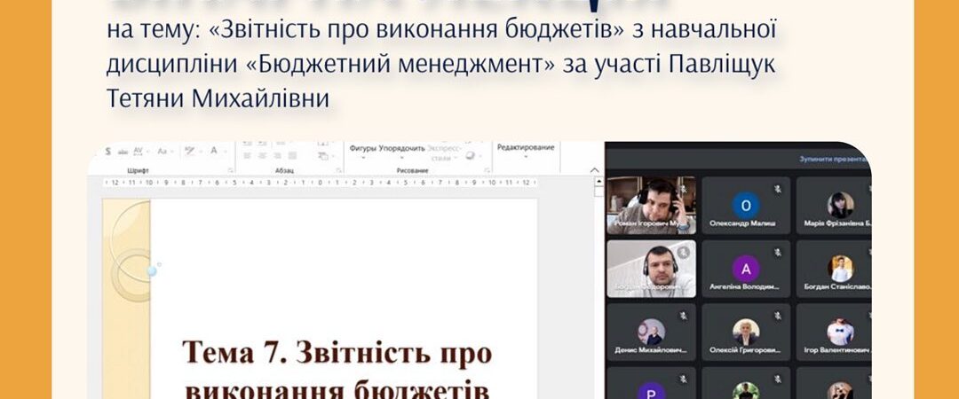
Task: Collapse the ribbon with the chevron
Action: 594,170
